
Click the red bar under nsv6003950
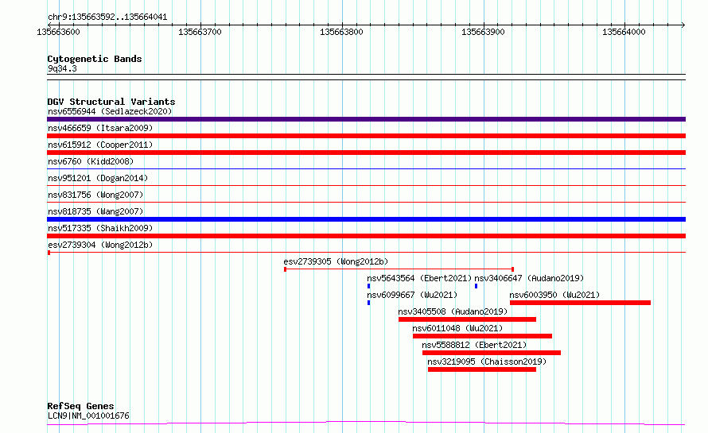pyautogui.click(x=580, y=303)
